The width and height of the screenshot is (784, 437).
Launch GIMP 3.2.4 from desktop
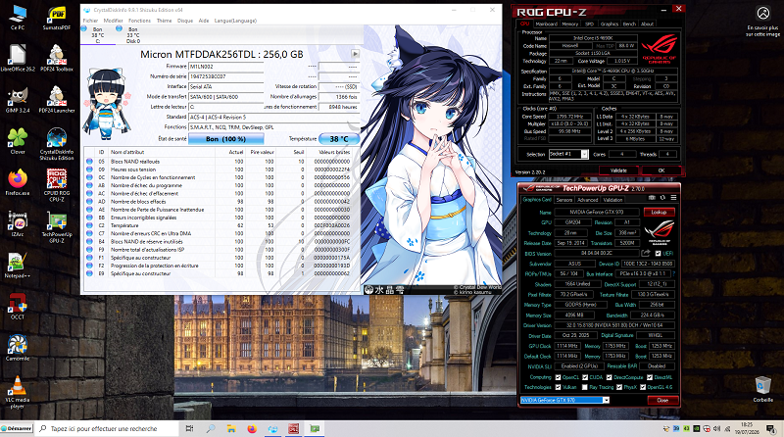[x=18, y=100]
